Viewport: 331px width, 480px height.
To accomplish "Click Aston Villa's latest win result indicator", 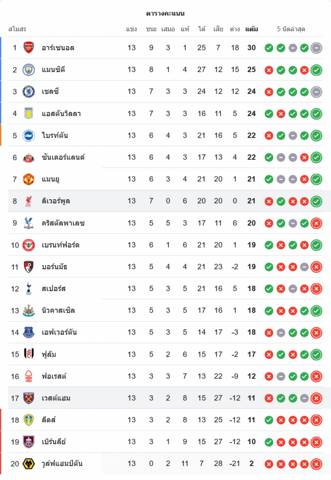I will (316, 114).
